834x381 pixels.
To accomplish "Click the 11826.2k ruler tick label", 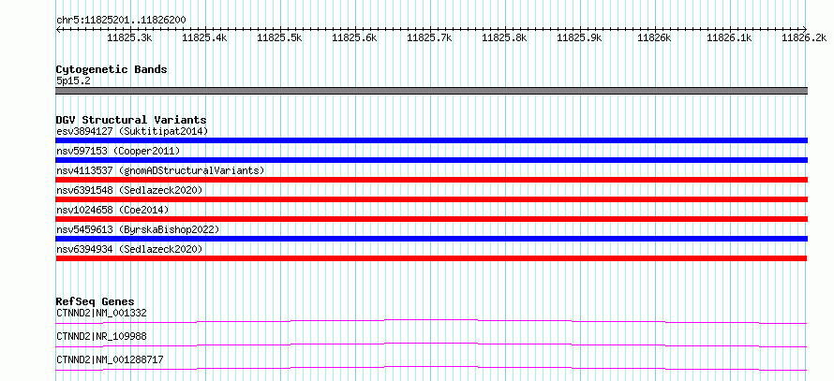I will [x=804, y=37].
